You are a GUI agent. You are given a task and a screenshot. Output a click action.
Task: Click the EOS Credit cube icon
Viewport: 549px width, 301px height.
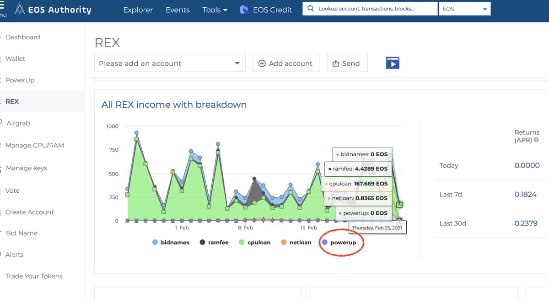click(x=245, y=10)
